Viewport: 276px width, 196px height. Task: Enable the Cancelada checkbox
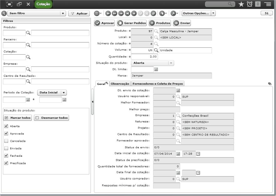(6, 141)
